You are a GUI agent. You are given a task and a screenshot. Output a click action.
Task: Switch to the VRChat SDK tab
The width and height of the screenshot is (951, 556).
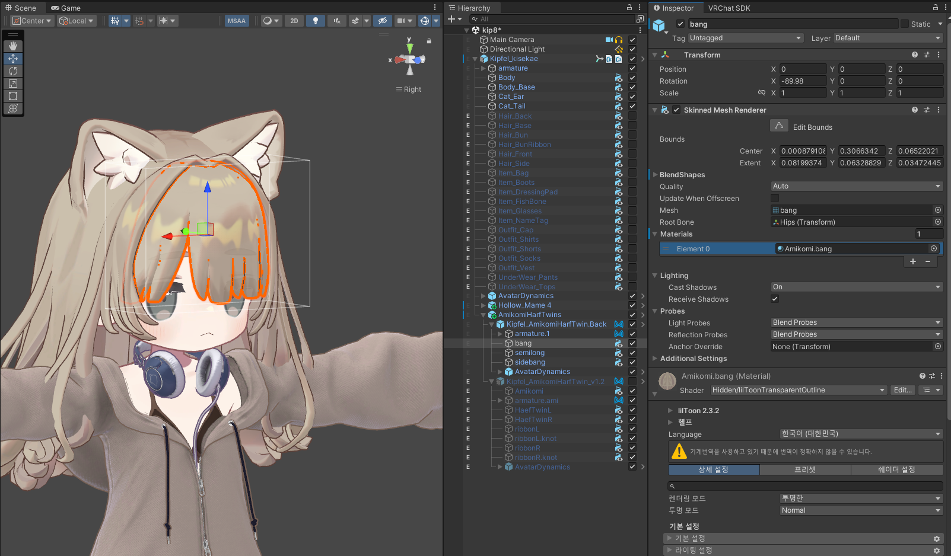729,8
